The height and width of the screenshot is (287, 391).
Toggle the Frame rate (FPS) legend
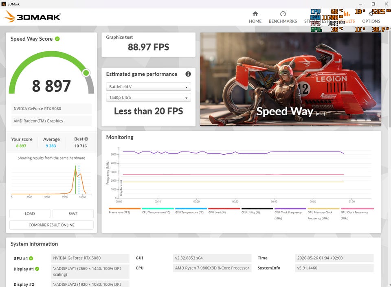point(125,210)
